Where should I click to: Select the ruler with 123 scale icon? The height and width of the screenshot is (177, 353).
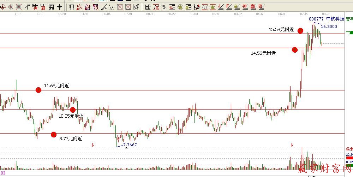coord(51,7)
